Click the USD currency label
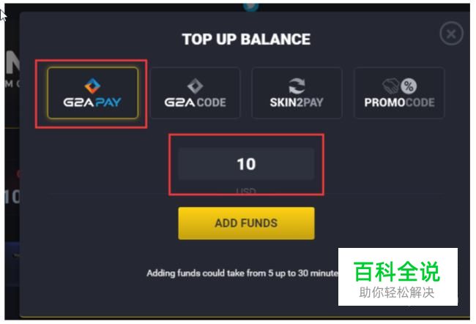This screenshot has height=324, width=476. pos(246,191)
